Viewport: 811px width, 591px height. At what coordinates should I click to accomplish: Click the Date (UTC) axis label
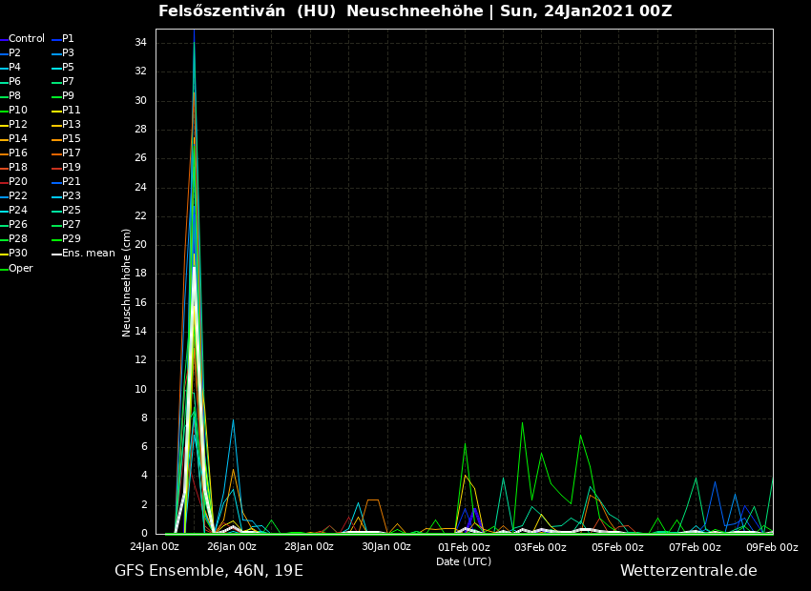click(x=464, y=561)
